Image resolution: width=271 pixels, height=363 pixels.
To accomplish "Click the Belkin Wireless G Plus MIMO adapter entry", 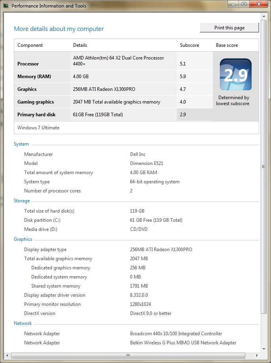I will click(x=183, y=343).
